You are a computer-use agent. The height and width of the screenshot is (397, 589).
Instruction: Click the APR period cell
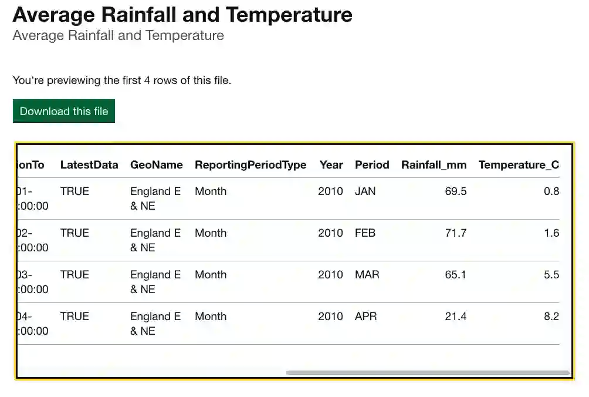(366, 317)
